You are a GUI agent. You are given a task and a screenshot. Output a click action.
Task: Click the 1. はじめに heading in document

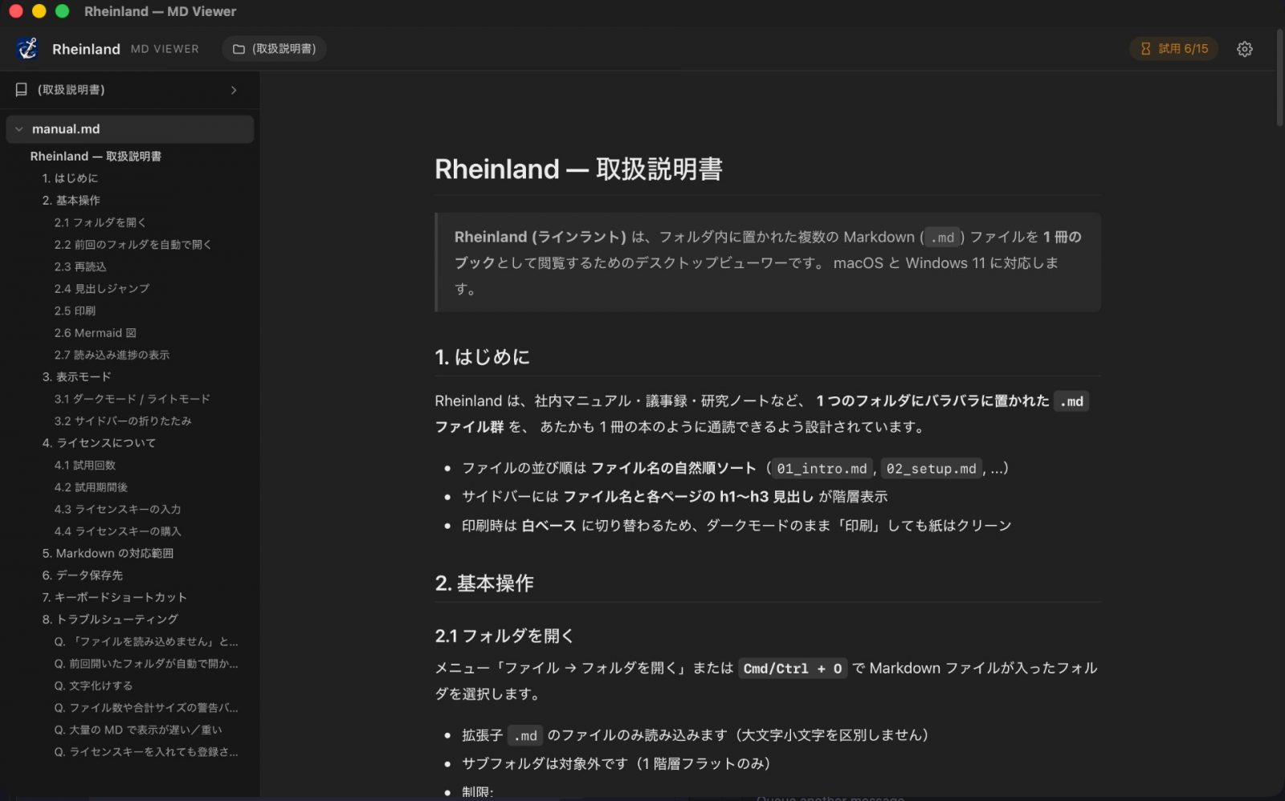(x=482, y=357)
